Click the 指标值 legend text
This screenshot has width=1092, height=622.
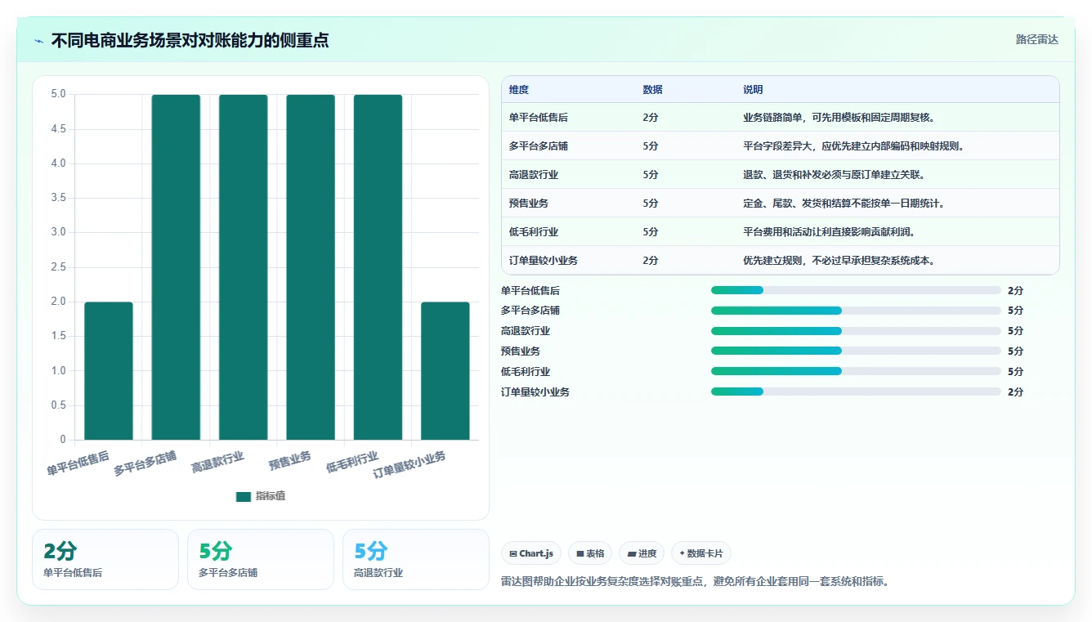271,496
